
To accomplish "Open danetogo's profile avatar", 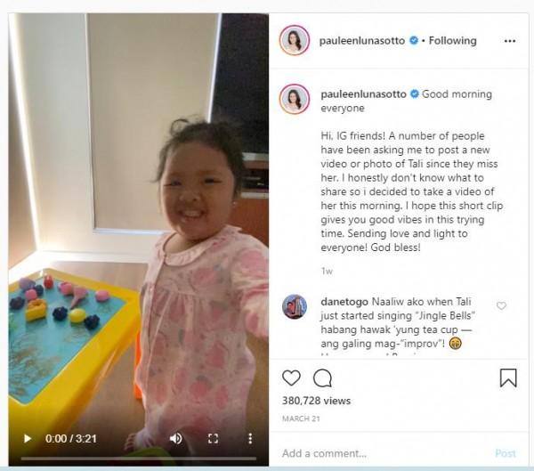I will pyautogui.click(x=295, y=306).
